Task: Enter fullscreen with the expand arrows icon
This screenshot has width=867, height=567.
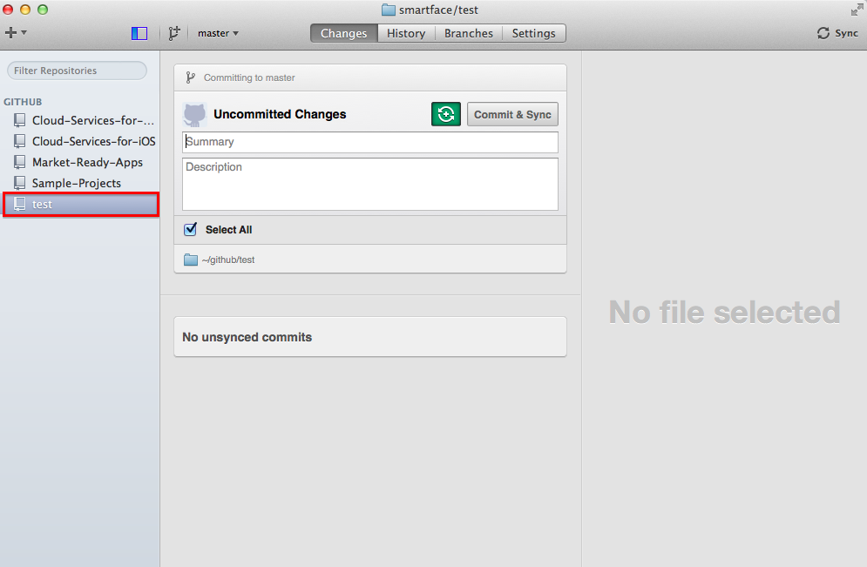Action: 857,10
